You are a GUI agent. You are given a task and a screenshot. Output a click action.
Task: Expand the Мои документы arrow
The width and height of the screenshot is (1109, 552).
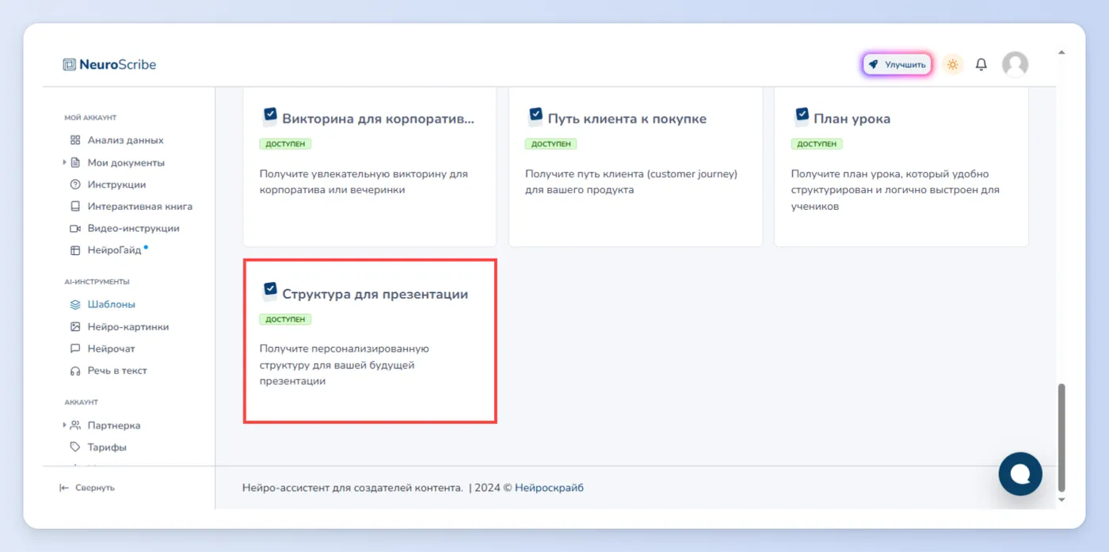coord(64,162)
